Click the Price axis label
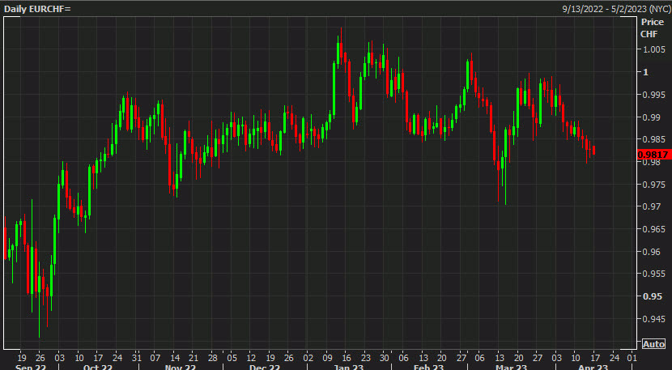The height and width of the screenshot is (370, 672). [x=653, y=23]
